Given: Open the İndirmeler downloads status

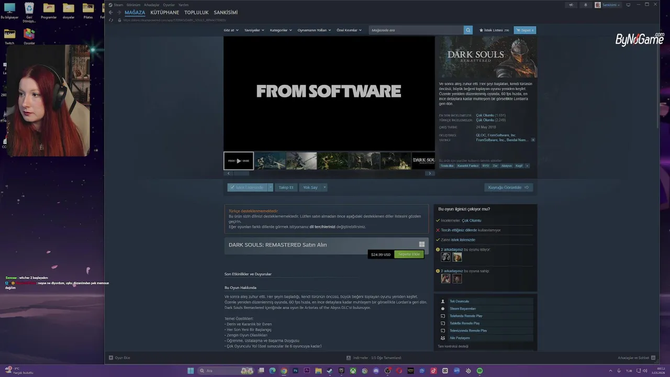Looking at the screenshot, I should (374, 358).
